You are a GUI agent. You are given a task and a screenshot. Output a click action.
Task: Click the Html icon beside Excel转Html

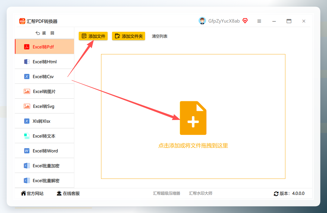tap(27, 61)
